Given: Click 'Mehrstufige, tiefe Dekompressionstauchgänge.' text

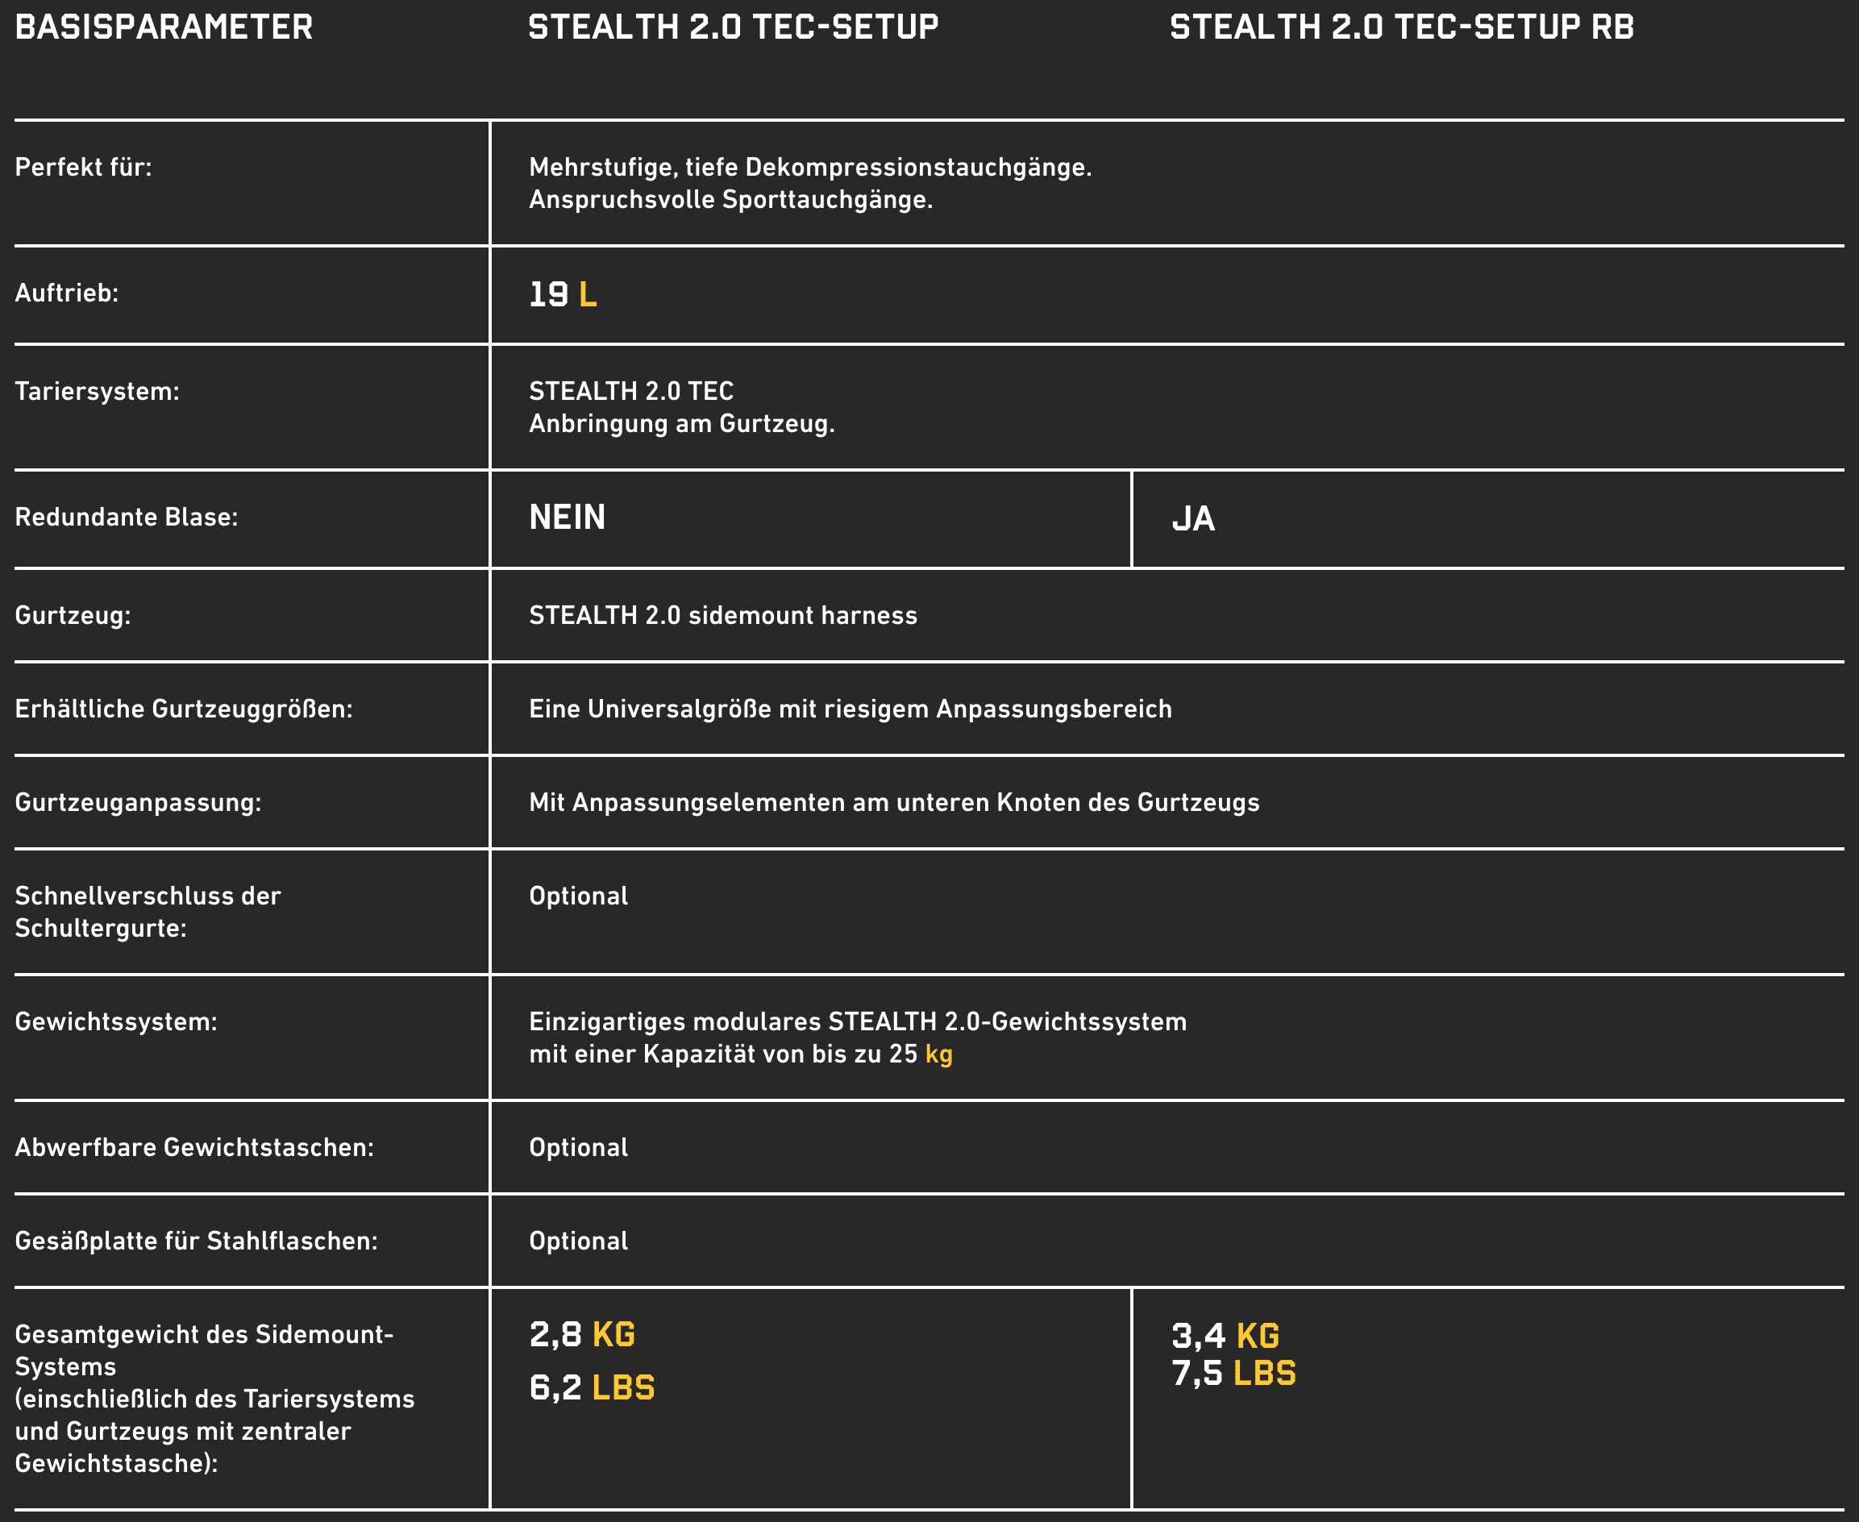Looking at the screenshot, I should pos(810,168).
